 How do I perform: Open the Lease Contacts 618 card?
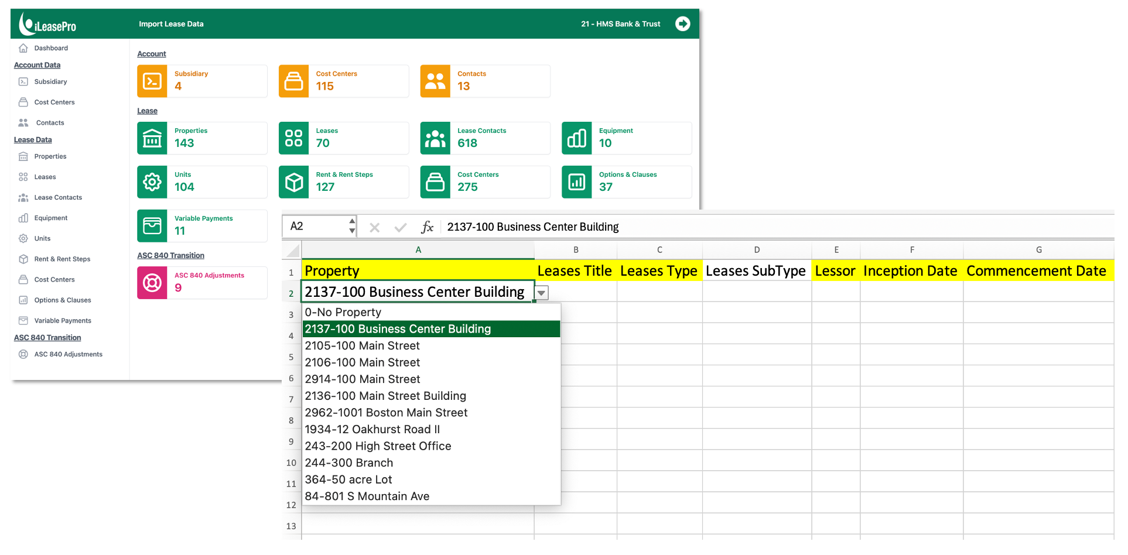(486, 138)
